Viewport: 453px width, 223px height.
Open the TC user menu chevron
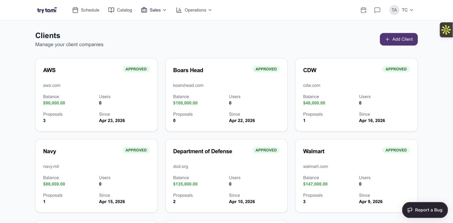pyautogui.click(x=411, y=10)
